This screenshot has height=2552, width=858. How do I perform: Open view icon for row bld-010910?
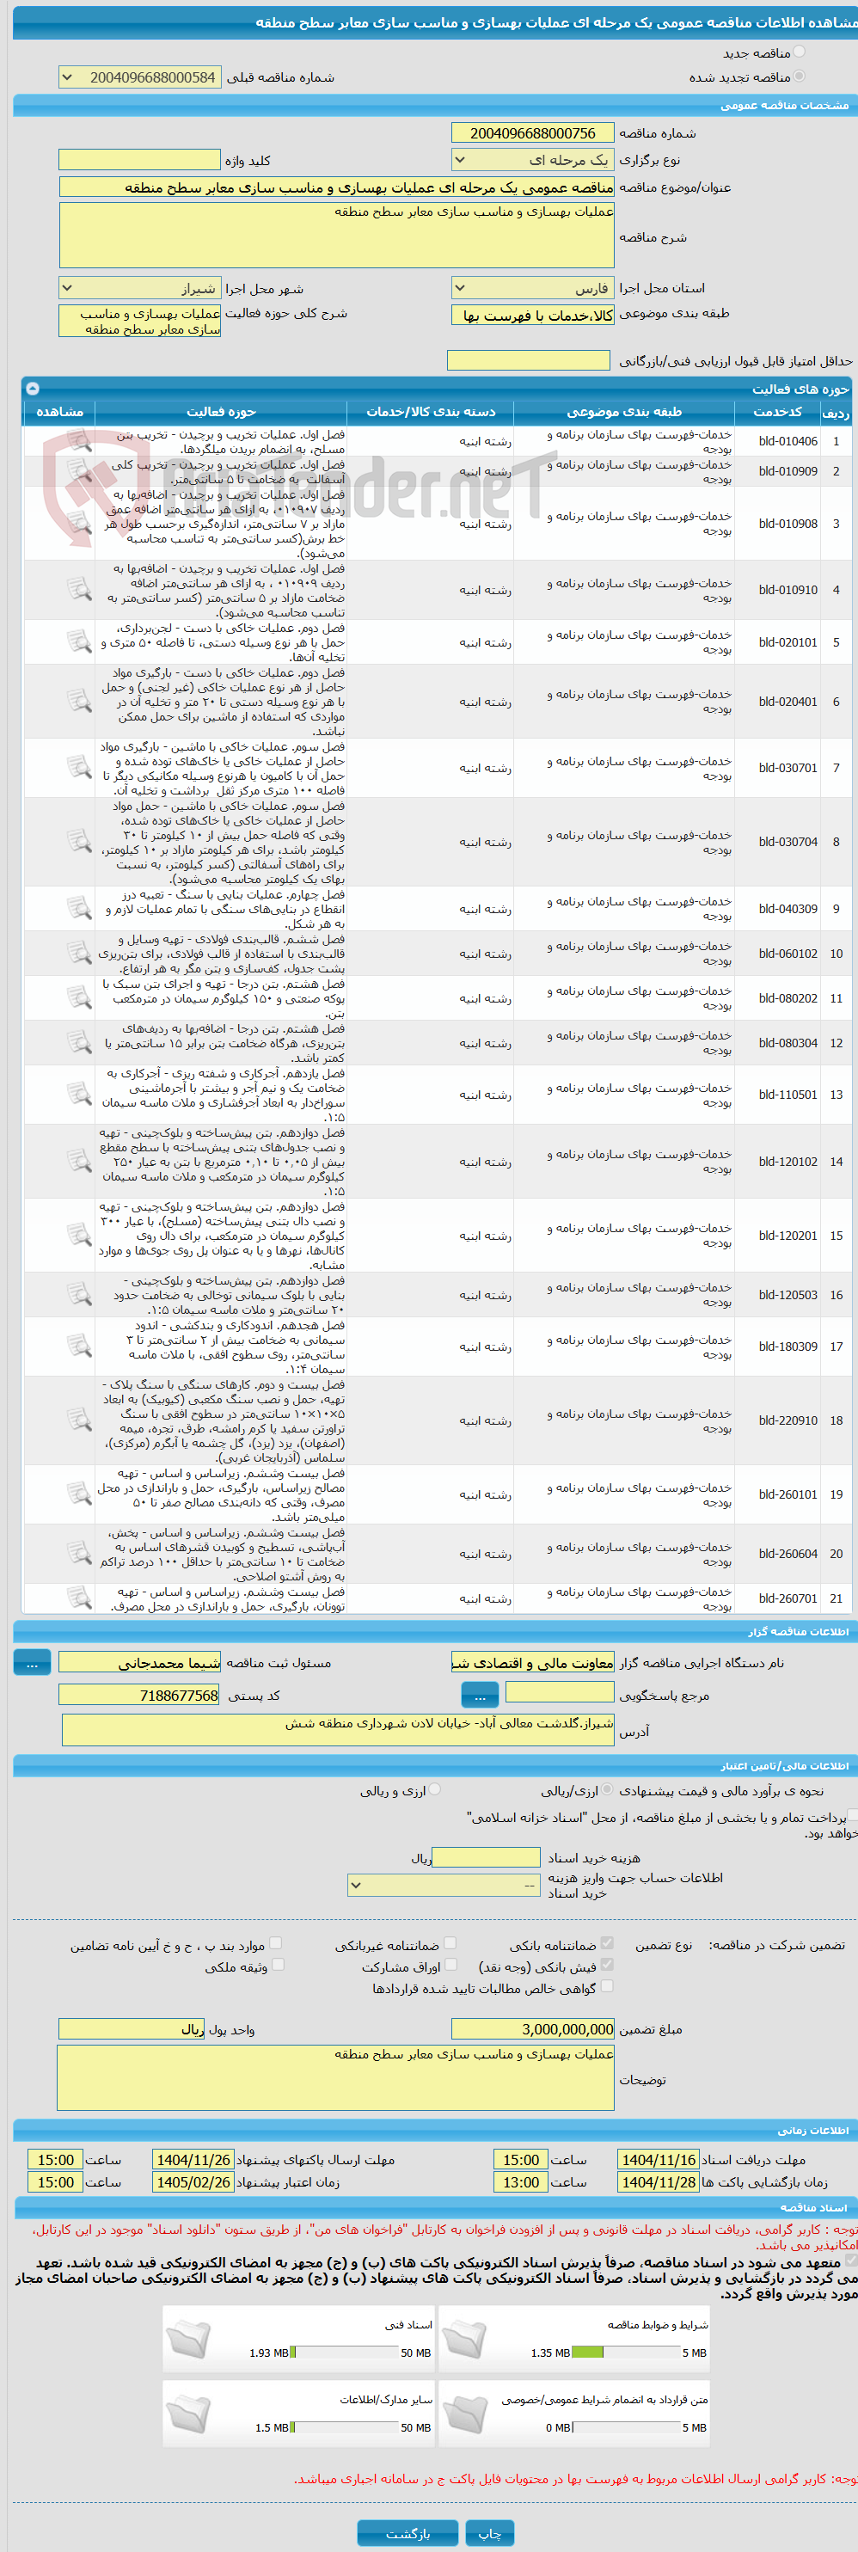[x=79, y=590]
